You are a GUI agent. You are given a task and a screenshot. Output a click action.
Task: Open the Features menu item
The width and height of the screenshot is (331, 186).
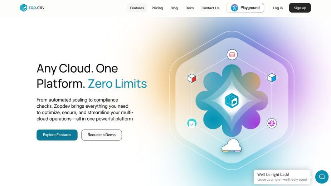(137, 8)
